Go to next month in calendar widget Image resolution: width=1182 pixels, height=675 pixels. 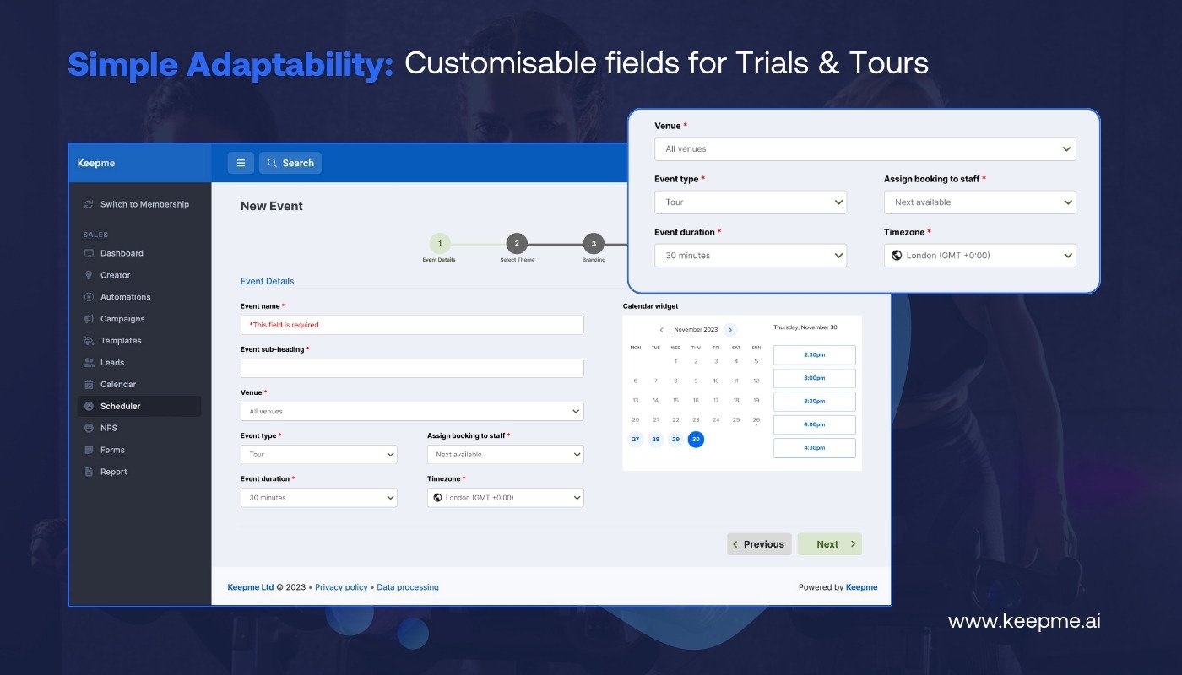(730, 330)
